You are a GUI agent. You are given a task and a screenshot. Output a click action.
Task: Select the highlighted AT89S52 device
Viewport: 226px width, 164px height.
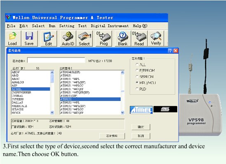click(x=90, y=99)
